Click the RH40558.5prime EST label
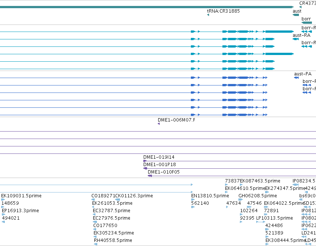Viewport: 316px width, 246px height. [113, 240]
